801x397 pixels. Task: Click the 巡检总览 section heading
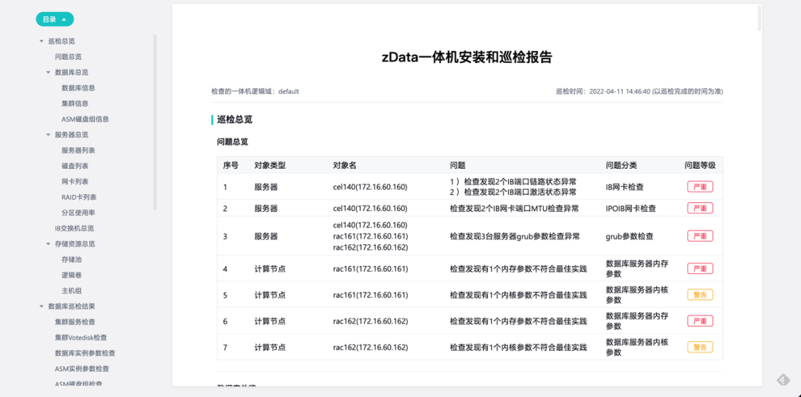tap(234, 120)
